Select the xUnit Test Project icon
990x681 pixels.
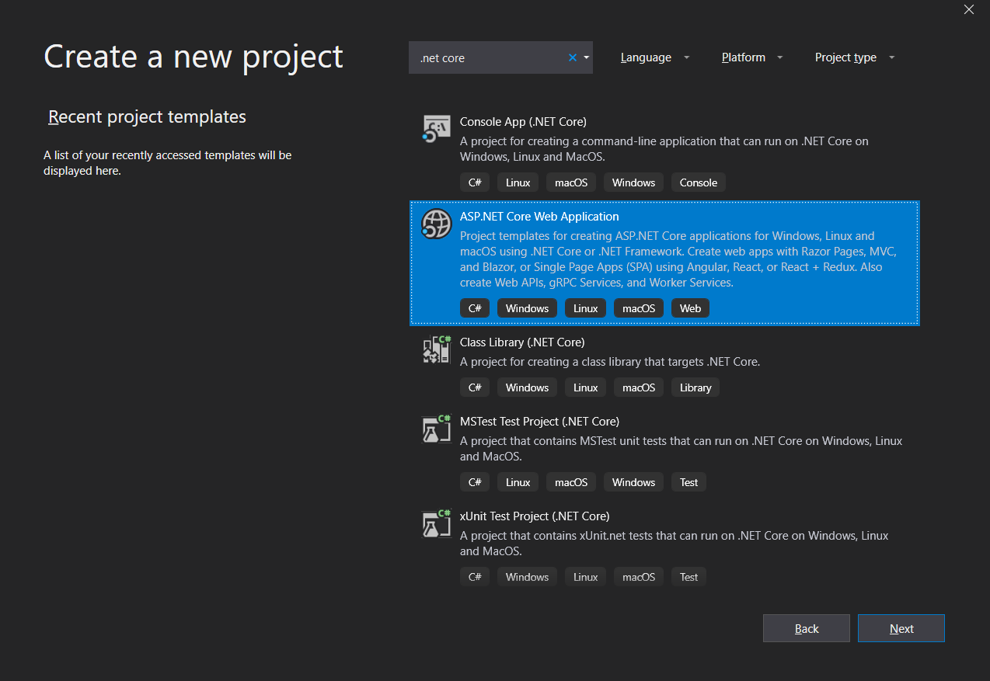click(x=436, y=523)
